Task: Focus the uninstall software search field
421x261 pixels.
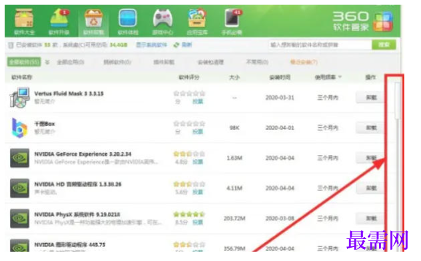Action: [x=320, y=45]
